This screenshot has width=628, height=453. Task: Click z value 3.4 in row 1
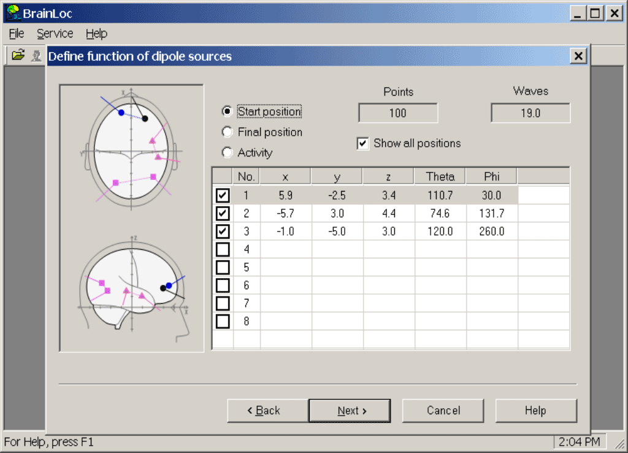pyautogui.click(x=388, y=195)
